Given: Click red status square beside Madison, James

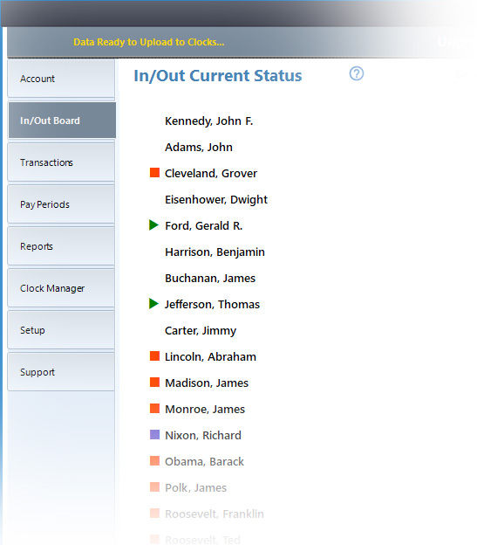Looking at the screenshot, I should pos(154,382).
